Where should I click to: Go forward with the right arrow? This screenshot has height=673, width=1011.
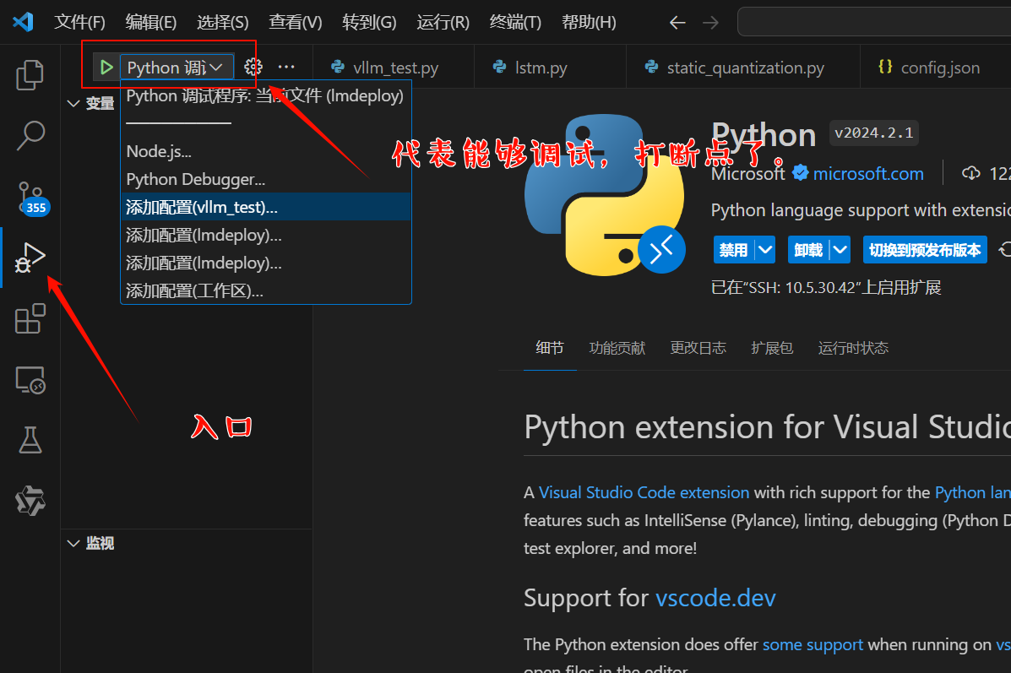point(710,23)
